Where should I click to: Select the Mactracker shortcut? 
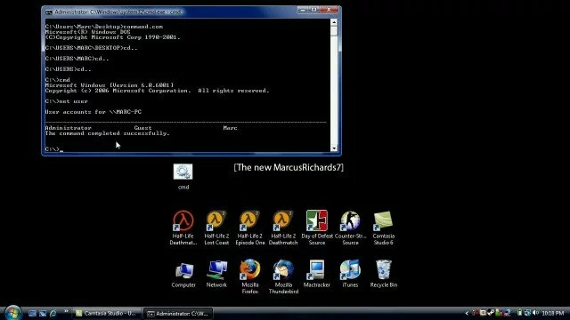coord(317,274)
